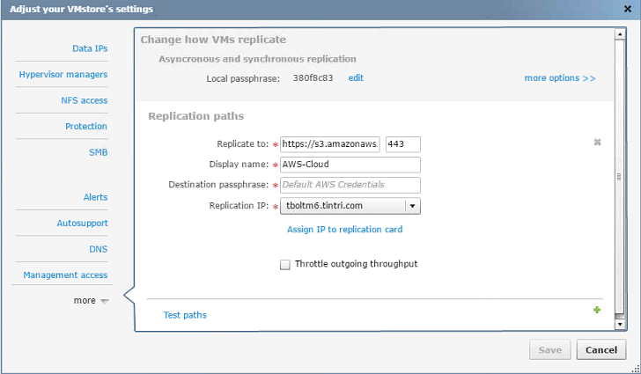Go to NFS access settings
Image resolution: width=641 pixels, height=374 pixels.
pos(85,100)
